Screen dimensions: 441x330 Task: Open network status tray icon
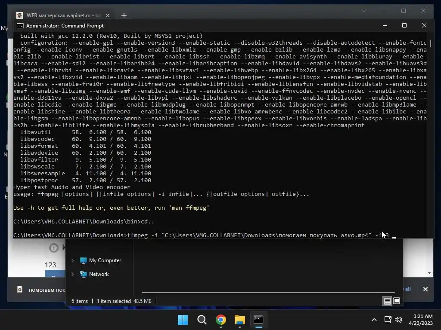pyautogui.click(x=388, y=320)
